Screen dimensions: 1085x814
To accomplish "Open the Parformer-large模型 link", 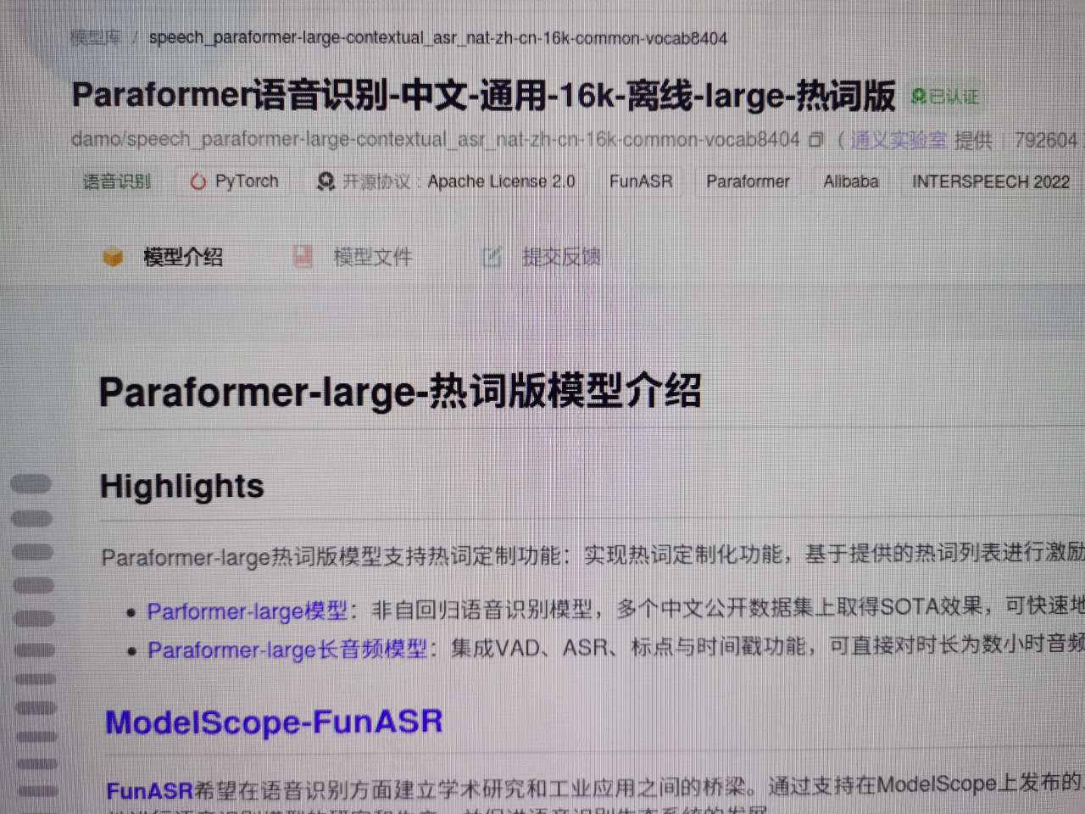I will [248, 610].
